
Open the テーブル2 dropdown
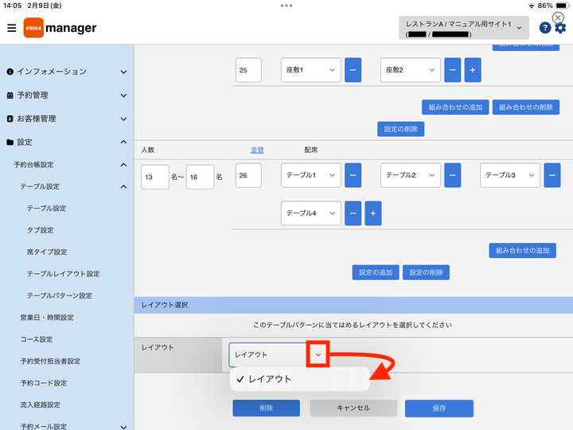click(x=411, y=175)
